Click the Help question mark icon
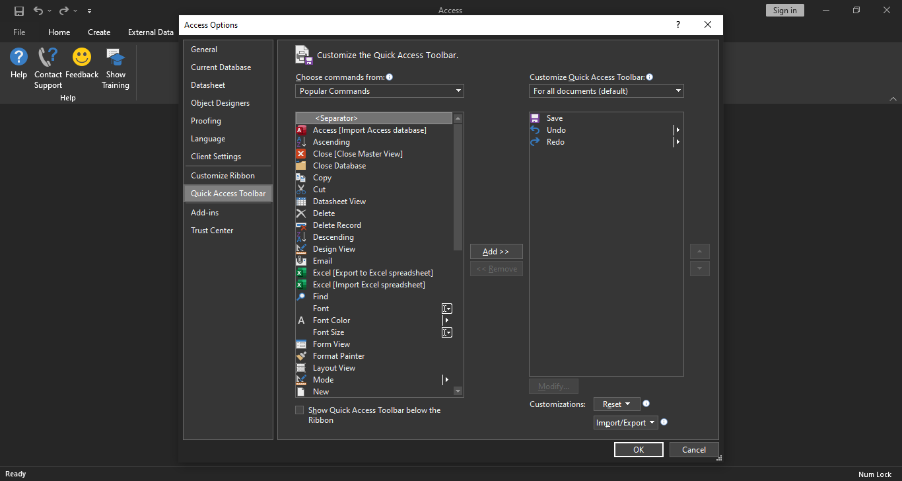 pyautogui.click(x=19, y=57)
